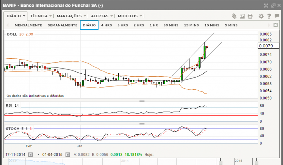283x165 pixels.
Task: Open the layers stack icon
Action: tap(234, 16)
